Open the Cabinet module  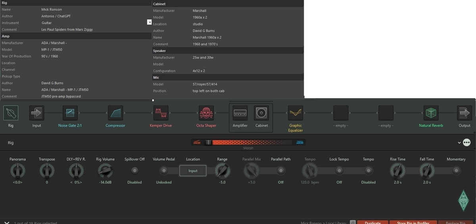[x=262, y=113]
